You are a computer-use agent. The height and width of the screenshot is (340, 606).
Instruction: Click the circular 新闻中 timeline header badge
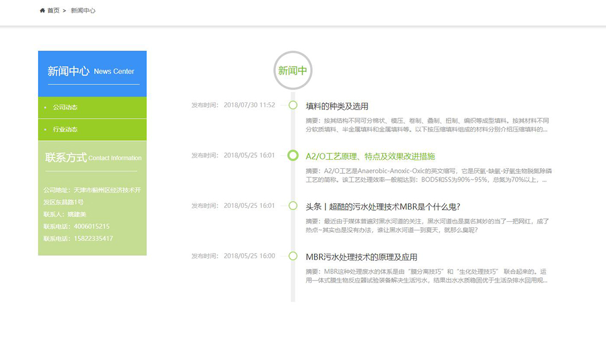(x=293, y=70)
